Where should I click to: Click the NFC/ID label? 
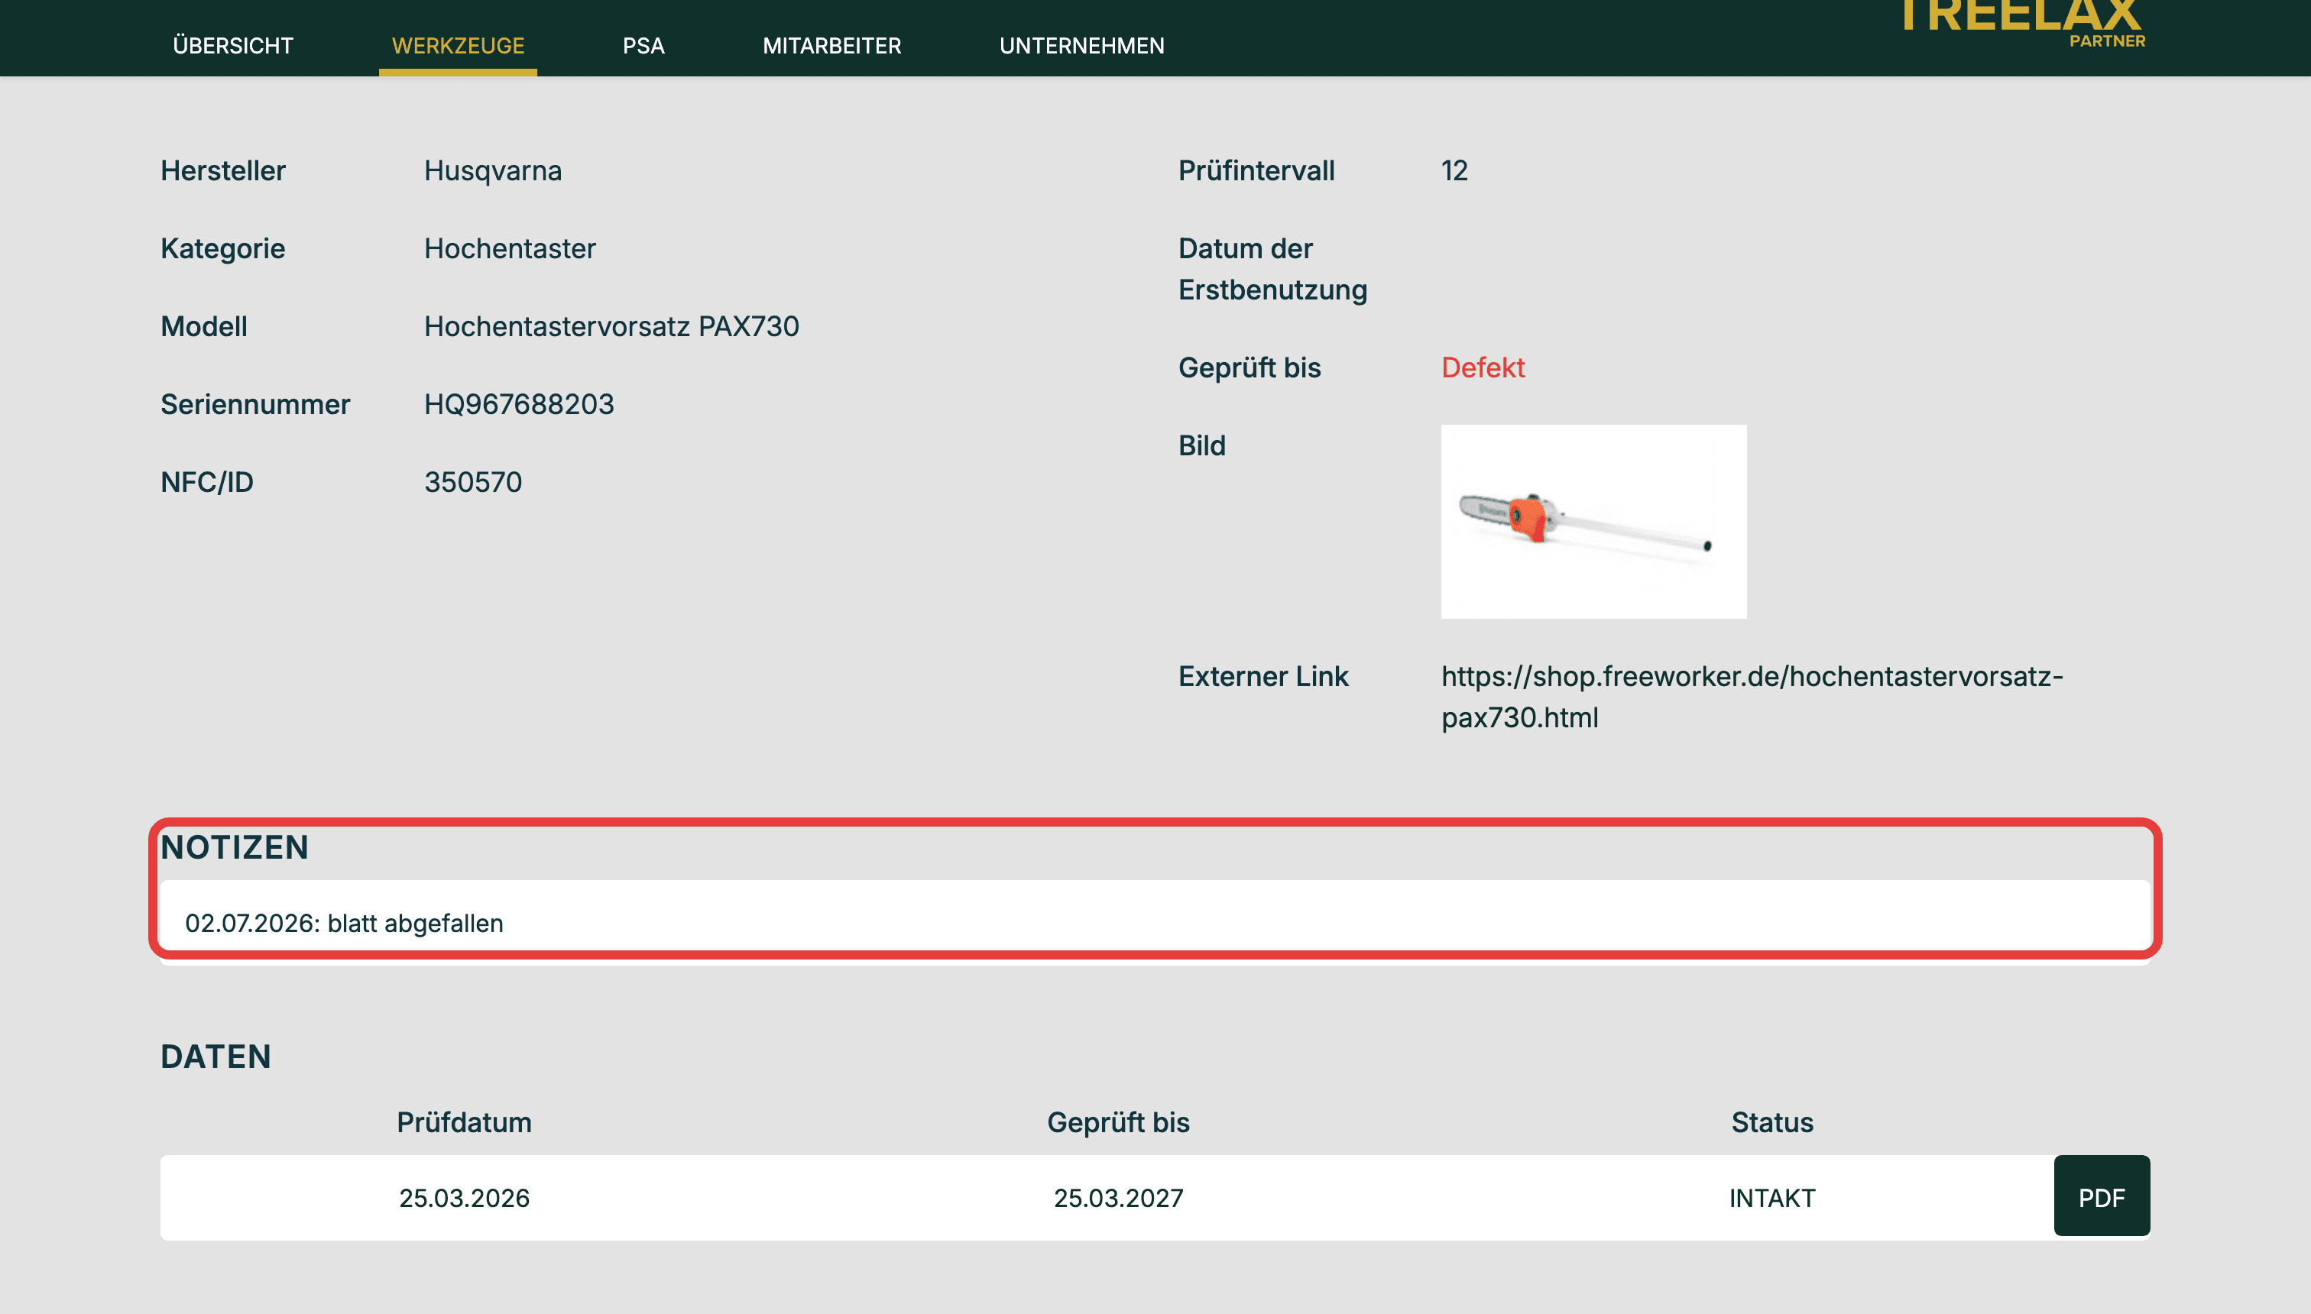pos(207,482)
